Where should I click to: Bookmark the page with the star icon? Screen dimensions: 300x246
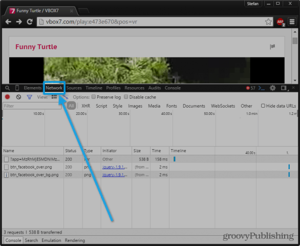click(x=268, y=22)
